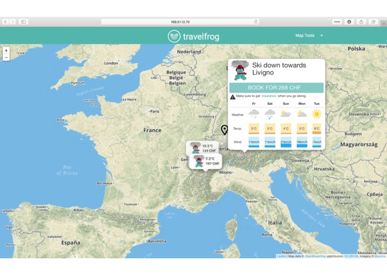
Task: Open the Leaflet attribution link
Action: click(x=281, y=256)
